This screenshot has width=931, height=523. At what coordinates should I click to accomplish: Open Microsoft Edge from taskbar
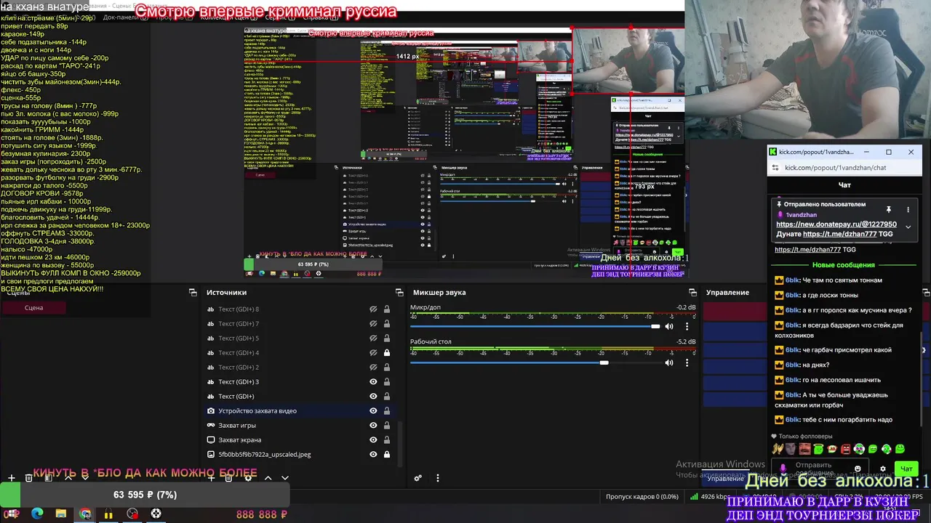pos(37,514)
